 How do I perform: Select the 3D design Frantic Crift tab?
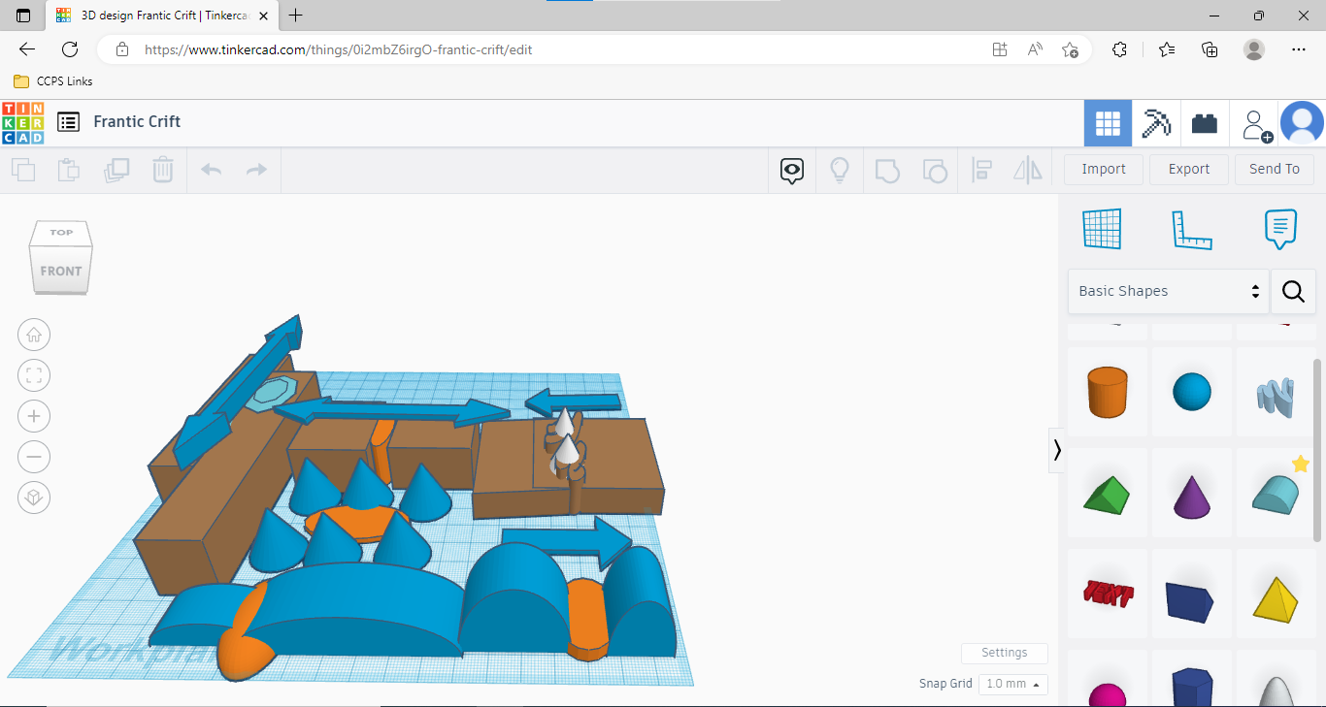pyautogui.click(x=161, y=16)
